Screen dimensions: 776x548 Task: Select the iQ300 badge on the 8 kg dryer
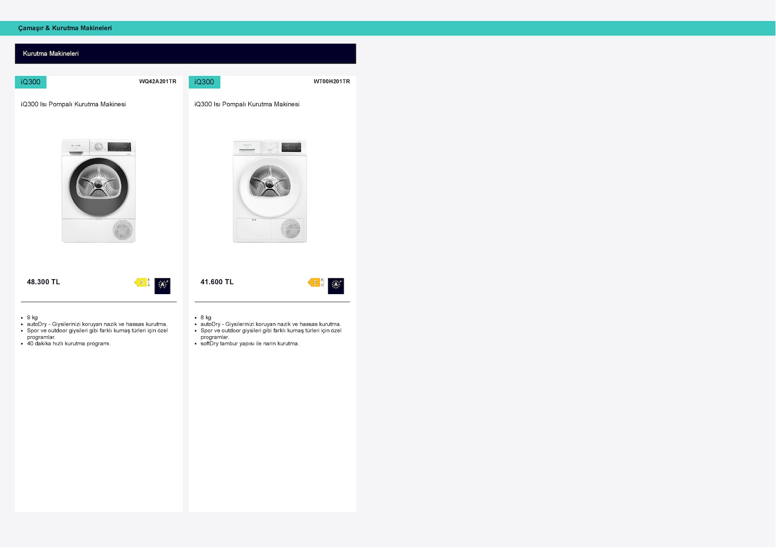pos(204,82)
